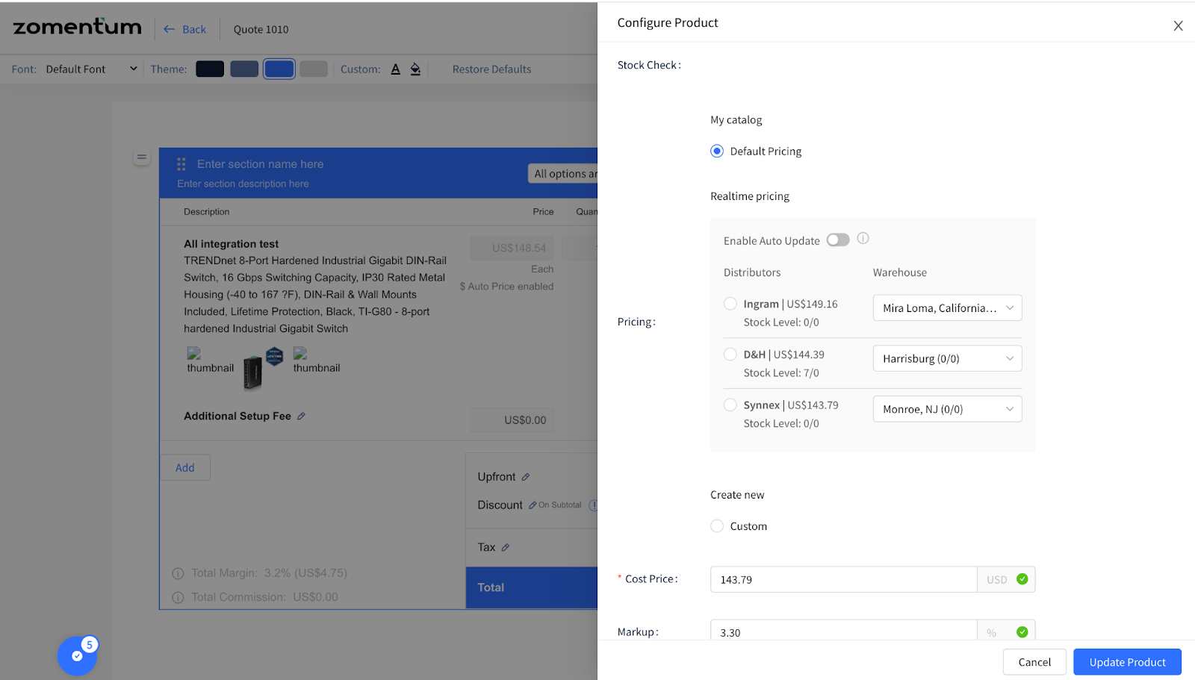Viewport: 1195px width, 680px height.
Task: Click the Add button
Action: 185,467
